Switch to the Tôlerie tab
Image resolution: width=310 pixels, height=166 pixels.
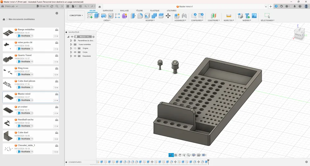[139, 11]
